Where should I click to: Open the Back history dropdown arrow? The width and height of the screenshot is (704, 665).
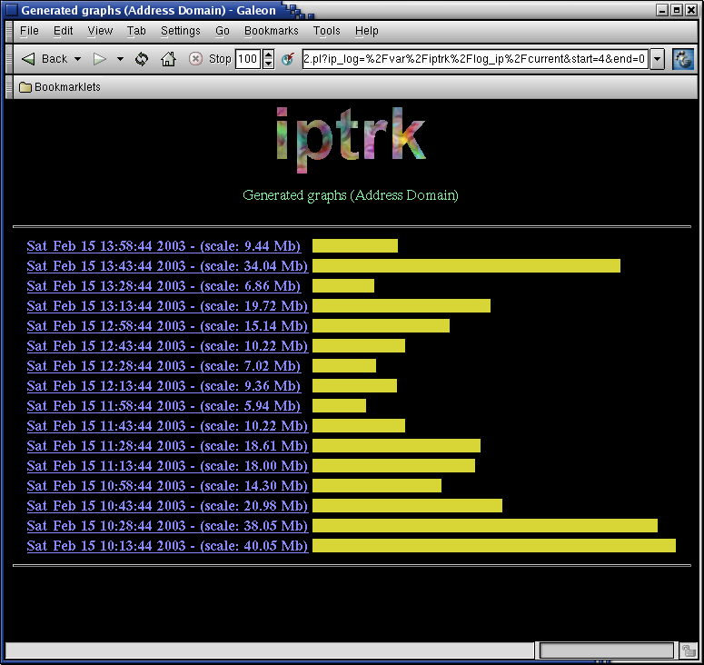(x=78, y=59)
